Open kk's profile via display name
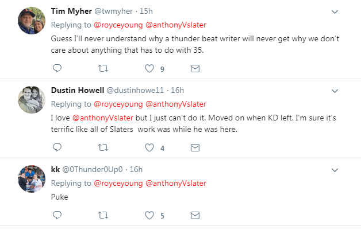The width and height of the screenshot is (361, 230). [55, 170]
